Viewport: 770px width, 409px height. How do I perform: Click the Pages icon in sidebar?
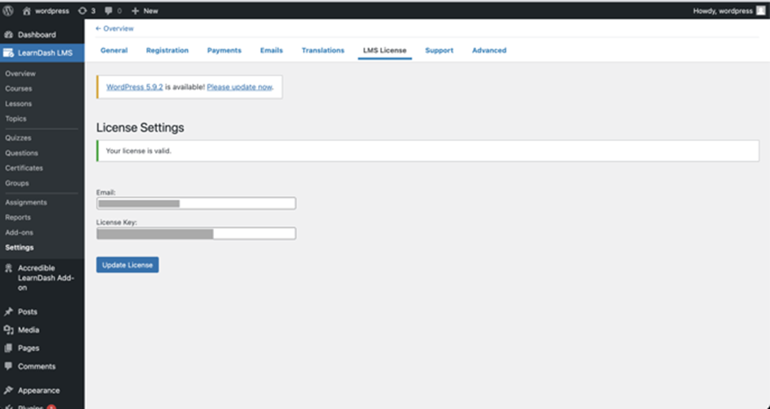9,348
